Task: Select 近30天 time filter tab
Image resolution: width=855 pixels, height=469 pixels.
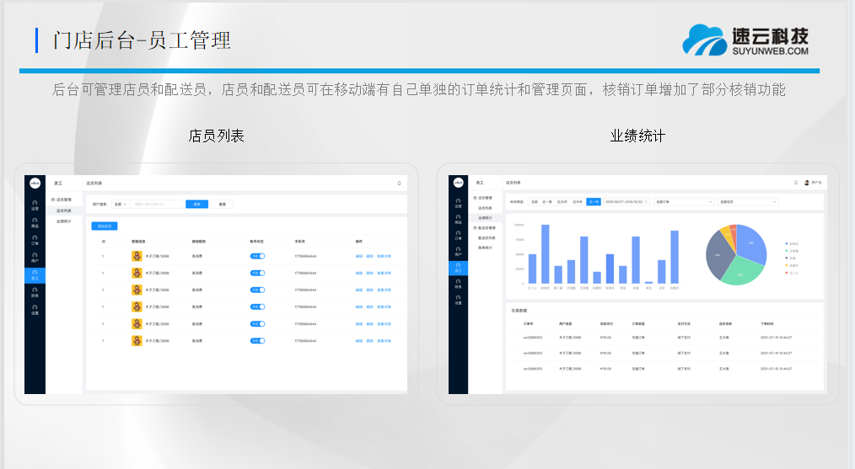Action: (562, 202)
